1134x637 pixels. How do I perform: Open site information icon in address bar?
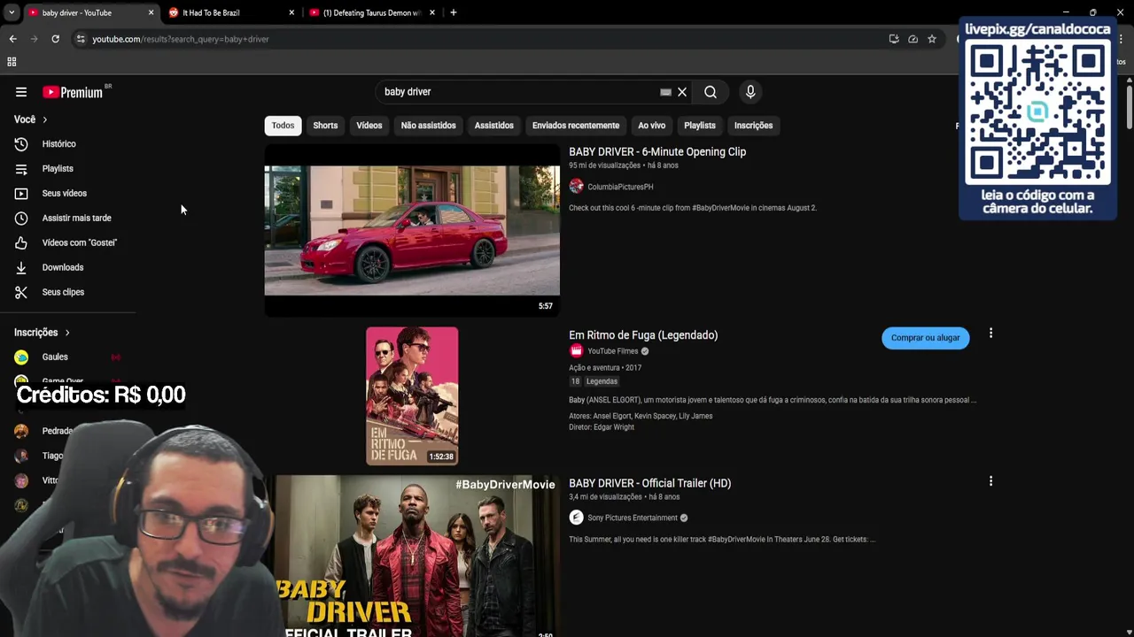(81, 39)
